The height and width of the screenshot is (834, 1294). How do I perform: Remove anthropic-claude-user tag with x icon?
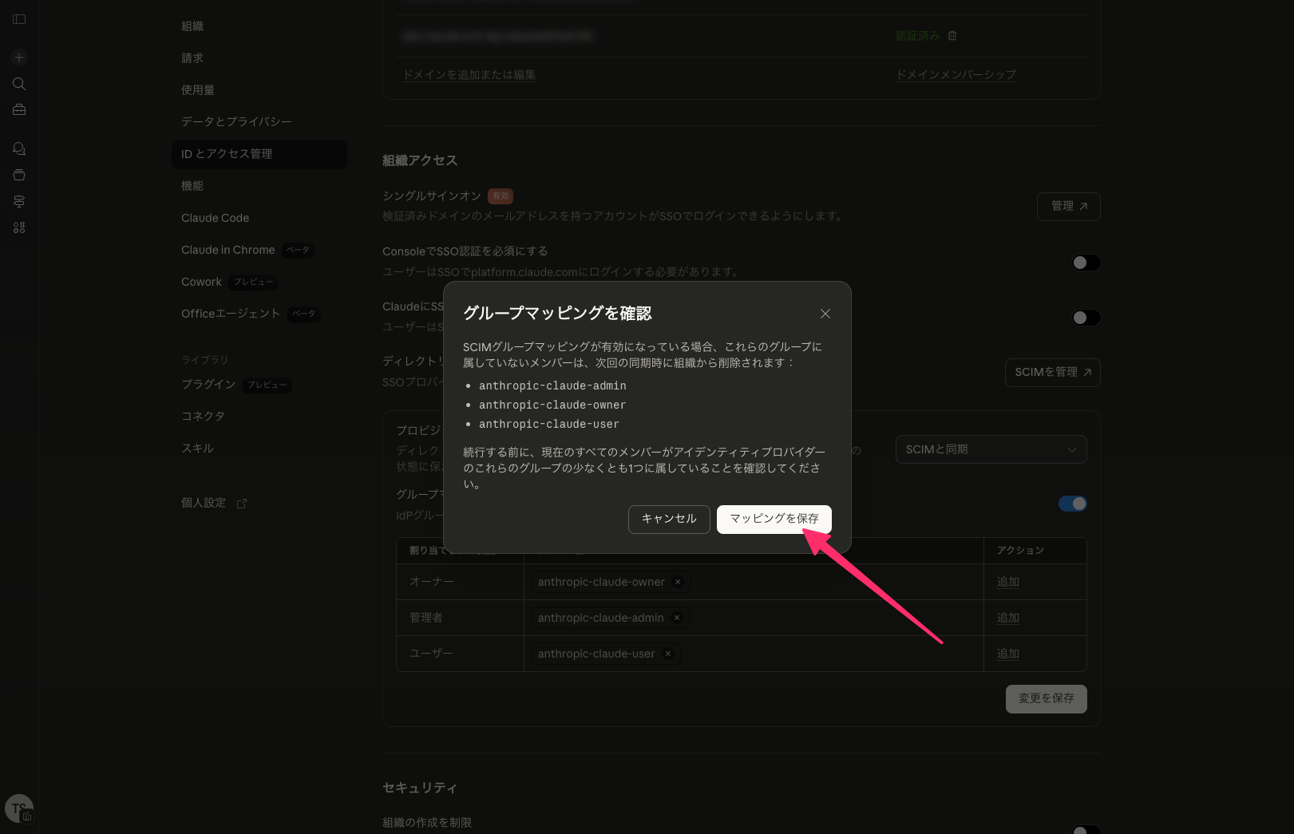pos(668,654)
